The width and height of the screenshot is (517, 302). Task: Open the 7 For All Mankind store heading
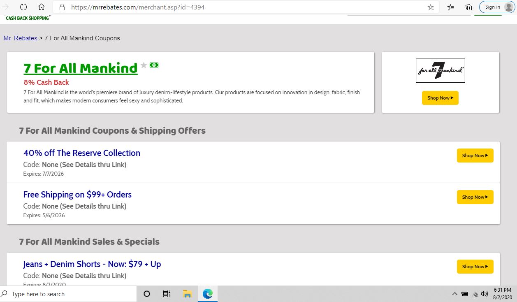coord(81,68)
